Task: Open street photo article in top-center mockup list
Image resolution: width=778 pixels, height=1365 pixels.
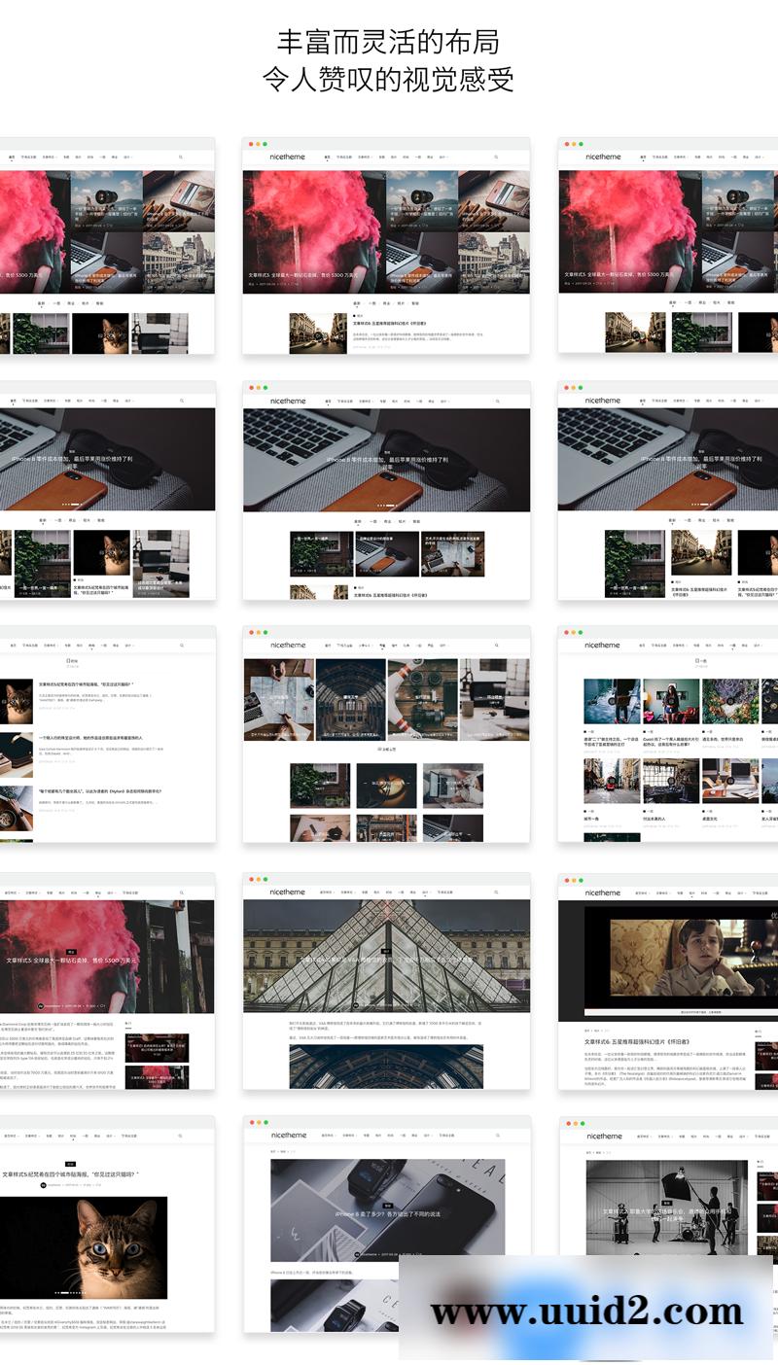Action: click(318, 332)
